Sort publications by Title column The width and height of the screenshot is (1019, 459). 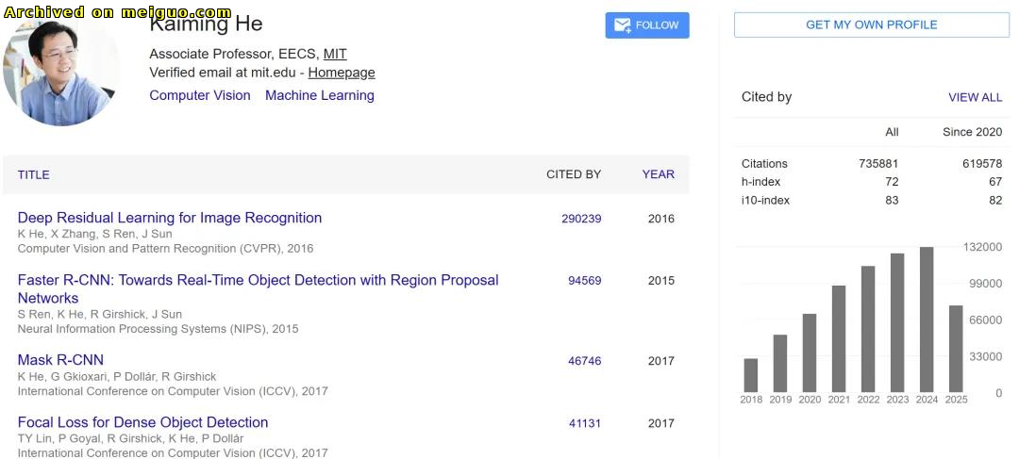click(x=34, y=174)
